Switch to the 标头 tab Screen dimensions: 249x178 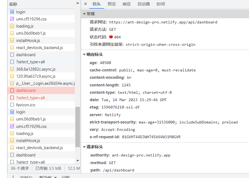97,4
